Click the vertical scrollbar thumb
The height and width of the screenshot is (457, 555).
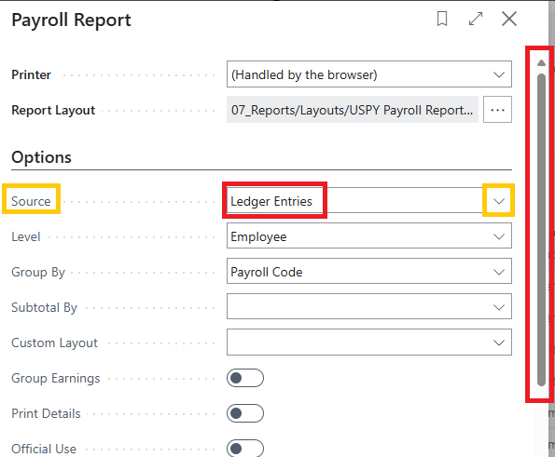point(541,230)
